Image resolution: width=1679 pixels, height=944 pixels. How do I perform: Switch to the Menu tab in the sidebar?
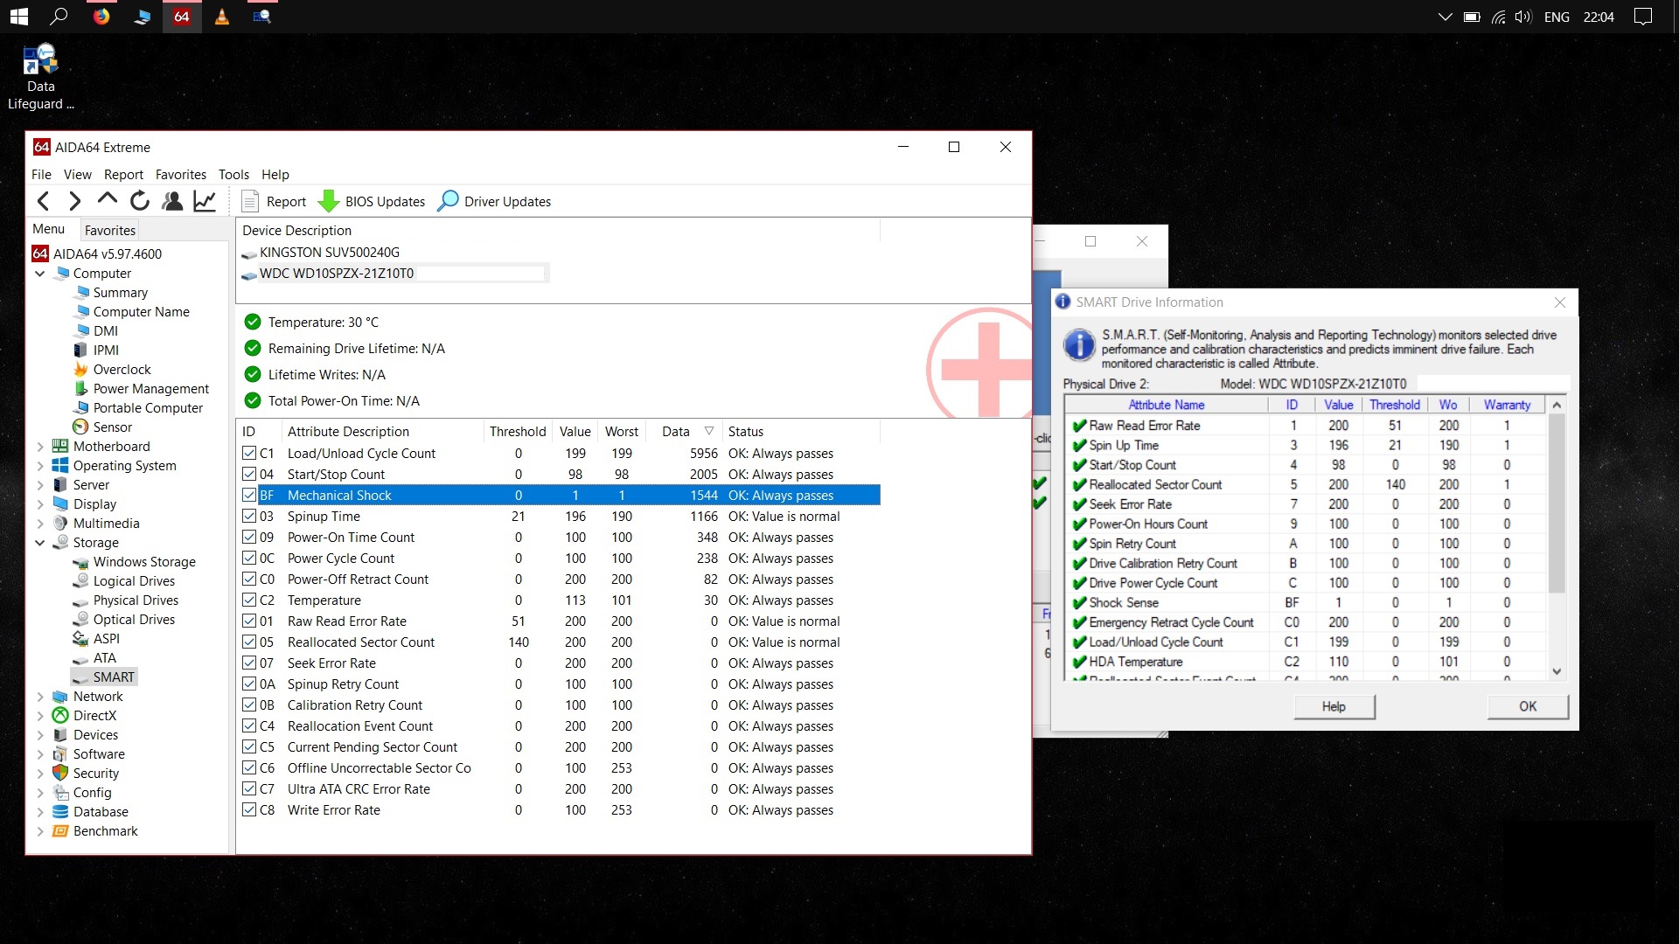[49, 229]
